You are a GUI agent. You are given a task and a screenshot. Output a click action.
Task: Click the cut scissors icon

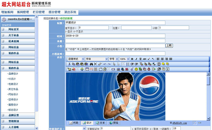tap(69, 64)
